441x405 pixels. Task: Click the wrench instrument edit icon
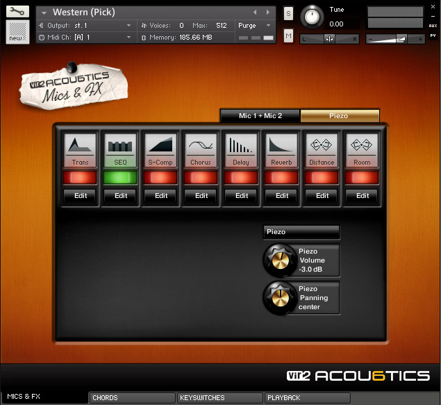coord(17,11)
